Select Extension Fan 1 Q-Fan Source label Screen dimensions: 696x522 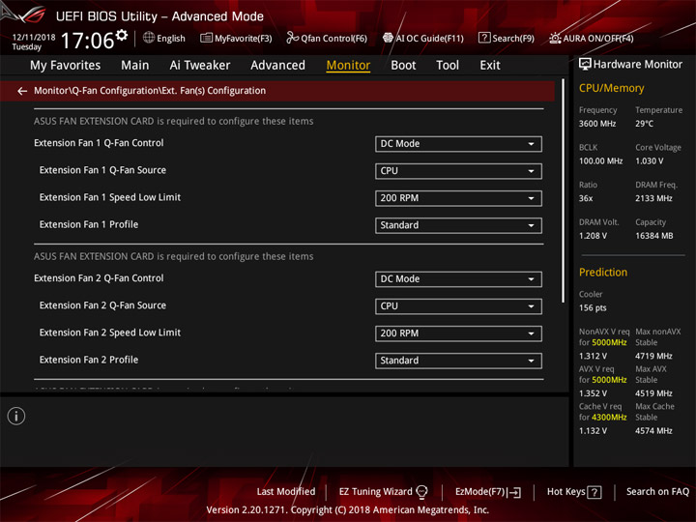(102, 170)
